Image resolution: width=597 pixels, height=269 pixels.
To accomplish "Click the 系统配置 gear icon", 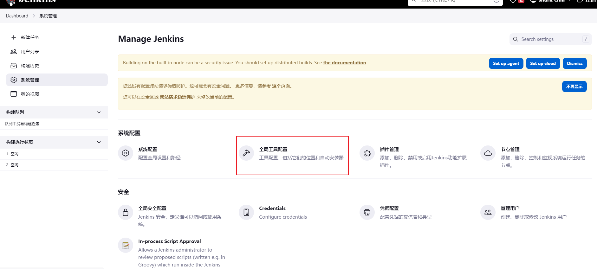I will pyautogui.click(x=126, y=153).
